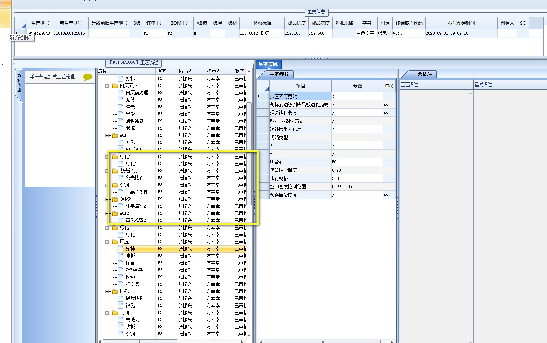Click the select-all triangle in the 主要信息 grid header
Screen dimensions: 547x343
[x=24, y=26]
